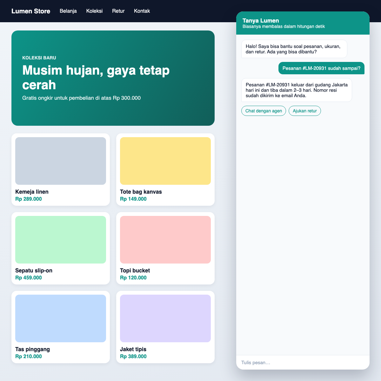Open the Kemeja linen product image

[x=61, y=161]
